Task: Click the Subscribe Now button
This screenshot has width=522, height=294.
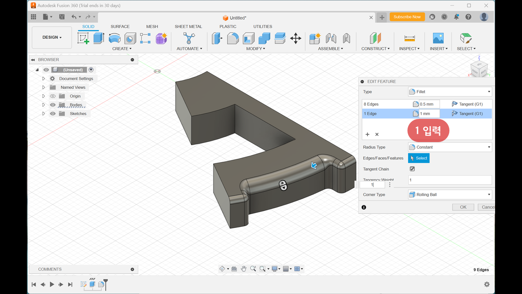Action: point(407,17)
